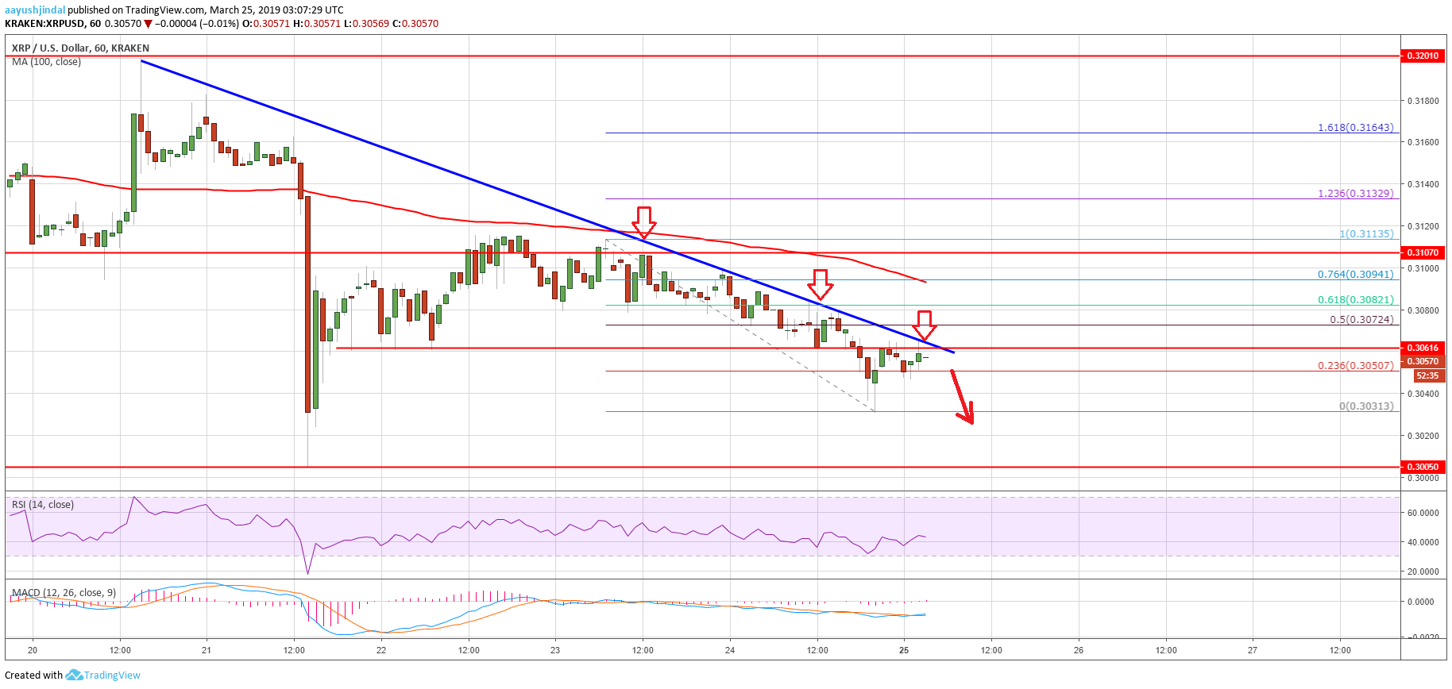The image size is (1452, 689).
Task: Click date label 22 on time axis
Action: click(381, 650)
